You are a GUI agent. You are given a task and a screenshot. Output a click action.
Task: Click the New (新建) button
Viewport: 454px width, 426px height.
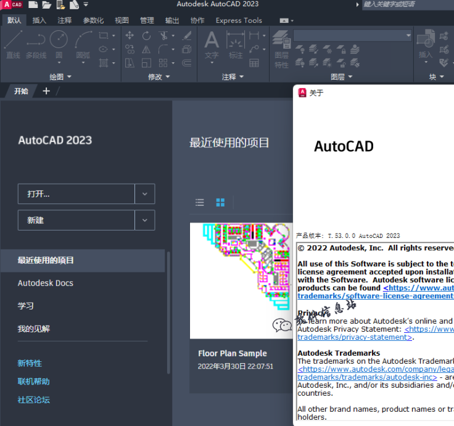tap(76, 220)
